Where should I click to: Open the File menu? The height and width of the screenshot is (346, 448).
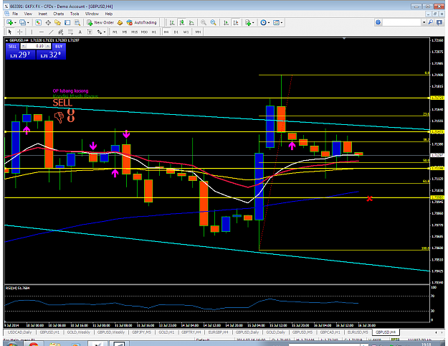click(x=15, y=14)
